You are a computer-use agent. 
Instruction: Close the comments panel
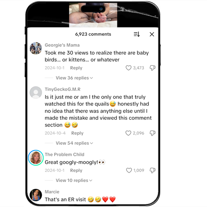tap(152, 34)
